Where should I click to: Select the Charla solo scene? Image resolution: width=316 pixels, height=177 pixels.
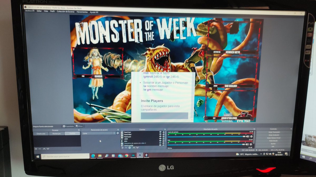41,133
